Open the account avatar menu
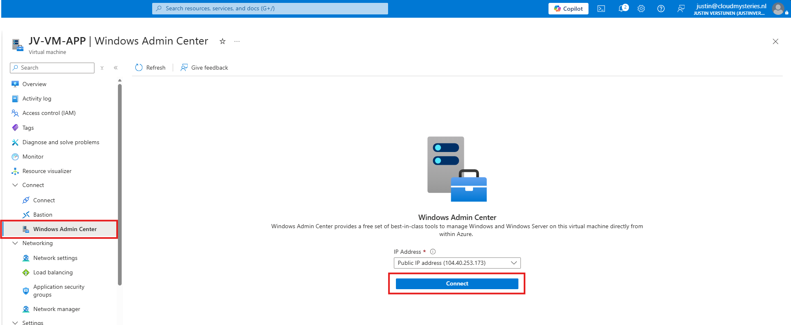The height and width of the screenshot is (325, 791). [778, 9]
